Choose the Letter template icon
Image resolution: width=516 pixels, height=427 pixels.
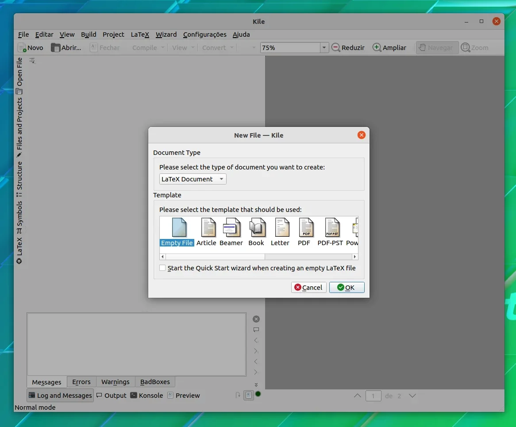click(282, 227)
